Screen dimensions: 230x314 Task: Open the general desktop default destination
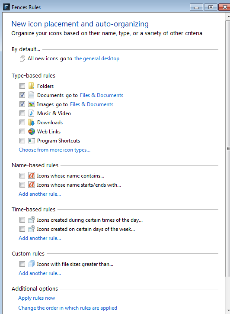[97, 58]
